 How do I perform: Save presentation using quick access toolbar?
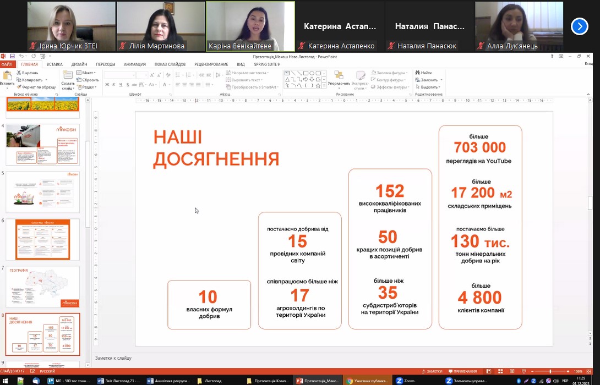pos(12,56)
